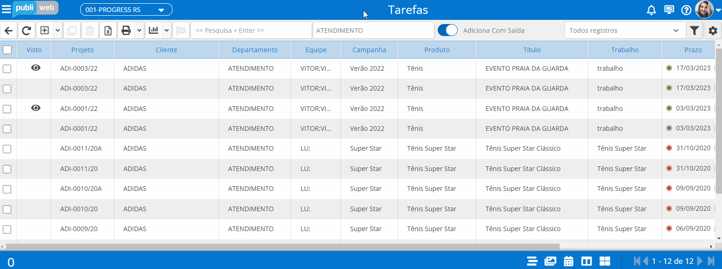Go back with the left arrow button
Viewport: 722px width, 269px height.
(9, 31)
